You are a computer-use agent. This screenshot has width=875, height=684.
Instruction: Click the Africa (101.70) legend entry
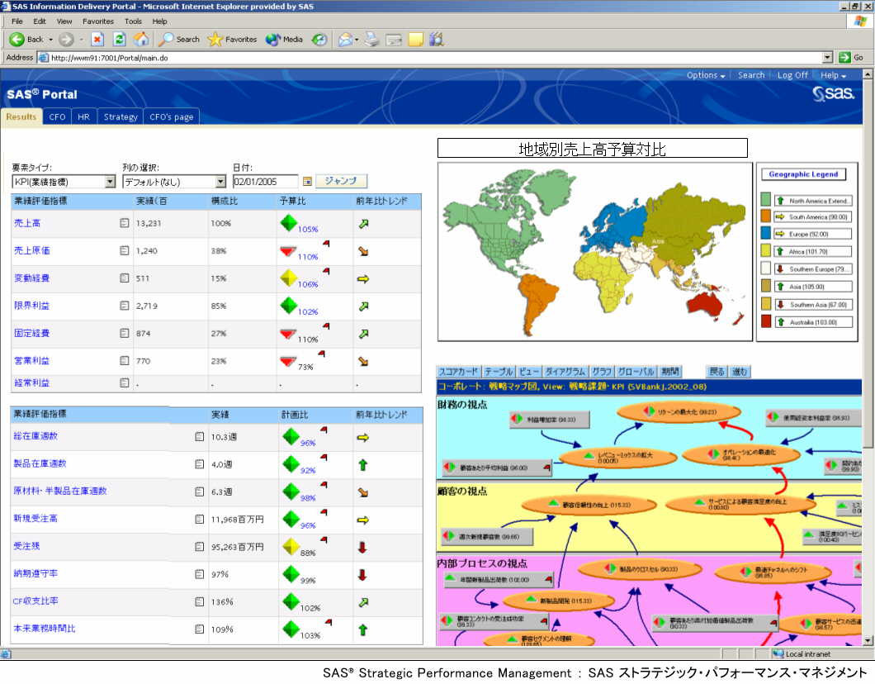[x=813, y=251]
